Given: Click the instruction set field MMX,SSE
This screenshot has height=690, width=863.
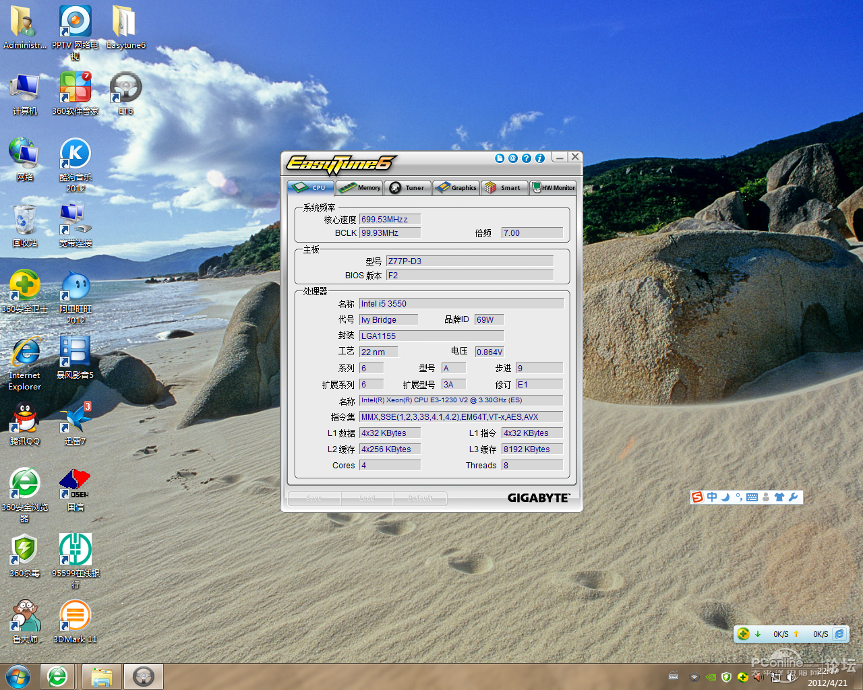Looking at the screenshot, I should (462, 416).
